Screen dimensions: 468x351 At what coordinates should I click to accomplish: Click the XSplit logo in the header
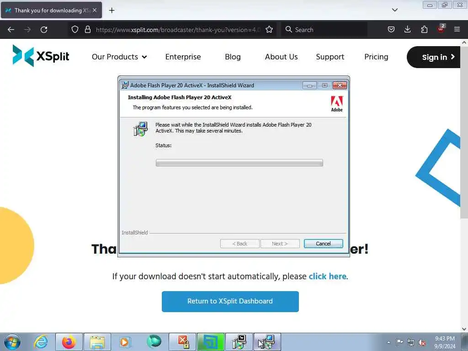coord(41,56)
